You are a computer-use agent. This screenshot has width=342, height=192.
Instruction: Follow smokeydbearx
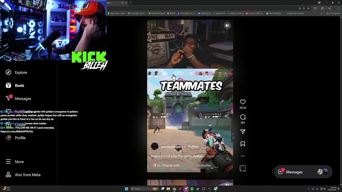[193, 147]
